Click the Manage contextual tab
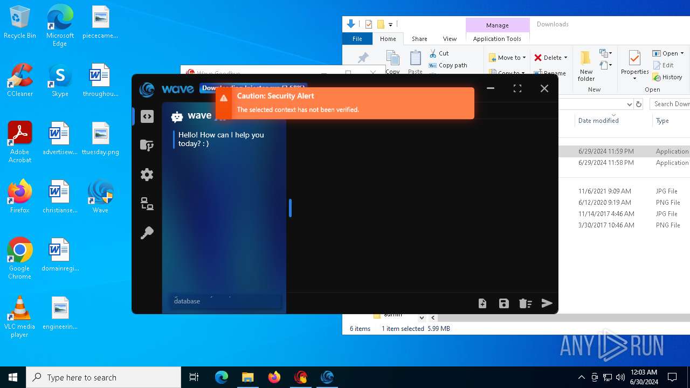Screen dimensions: 690x388 (497, 25)
